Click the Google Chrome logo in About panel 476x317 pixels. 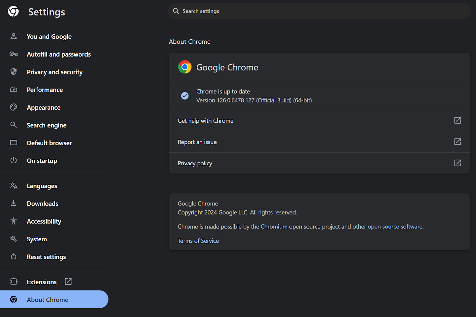pyautogui.click(x=185, y=67)
